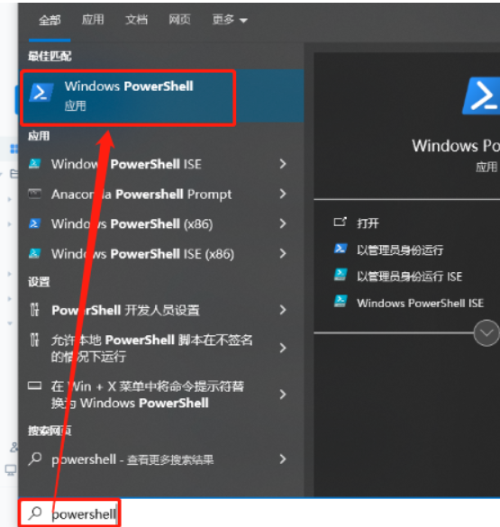Screen dimensions: 500x527
Task: Expand arrow beside Windows PowerShell ISE
Action: coord(283,164)
